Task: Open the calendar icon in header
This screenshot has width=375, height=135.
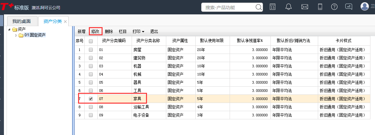Action: click(x=272, y=7)
